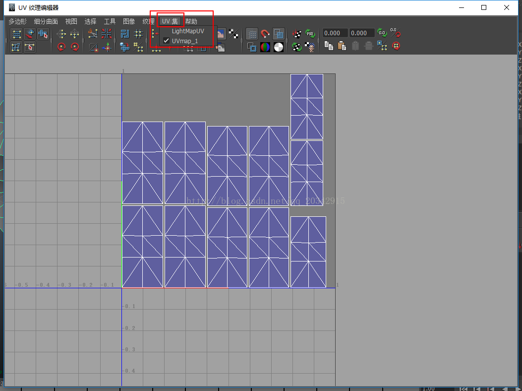Minimize the UV 纹理编辑器 window

462,7
